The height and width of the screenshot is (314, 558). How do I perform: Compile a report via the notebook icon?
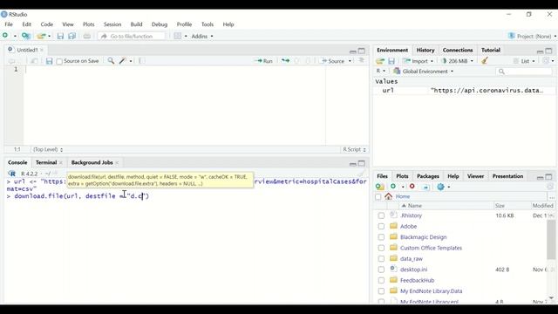[x=141, y=61]
